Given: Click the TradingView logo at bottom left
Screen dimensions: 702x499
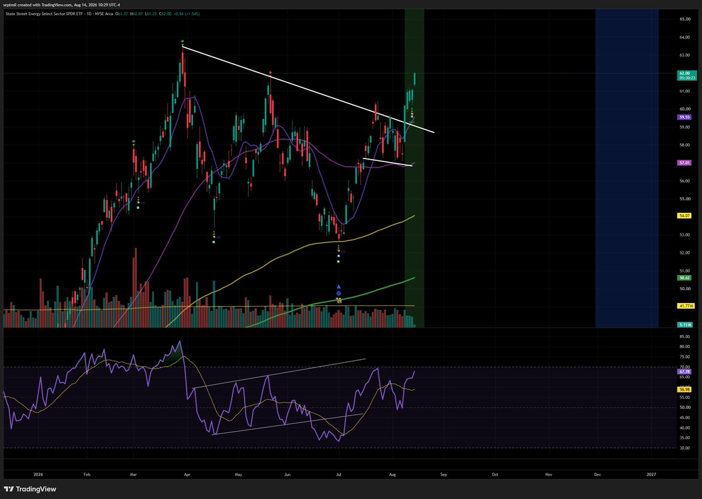Looking at the screenshot, I should tap(29, 488).
